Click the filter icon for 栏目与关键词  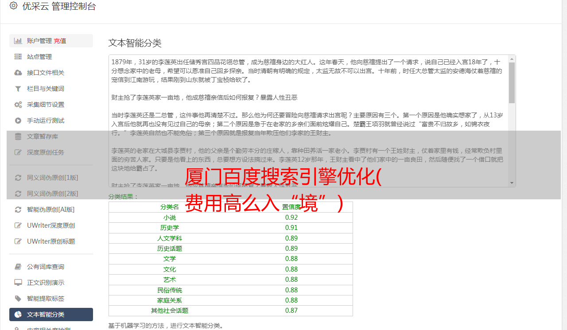pos(18,89)
